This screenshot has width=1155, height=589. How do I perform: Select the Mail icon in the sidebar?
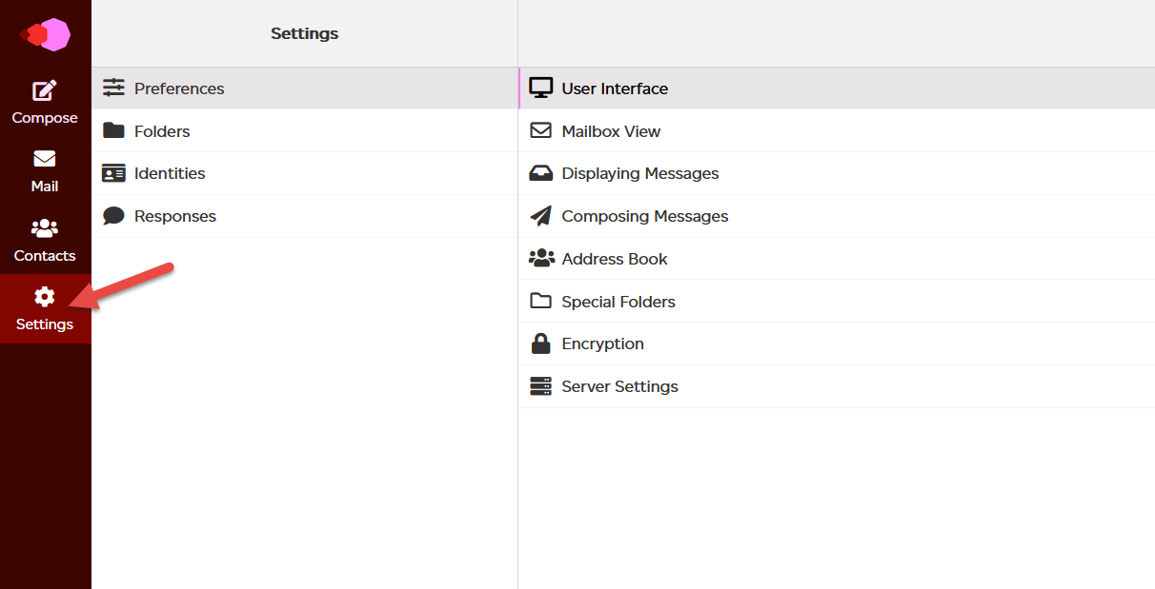(45, 169)
